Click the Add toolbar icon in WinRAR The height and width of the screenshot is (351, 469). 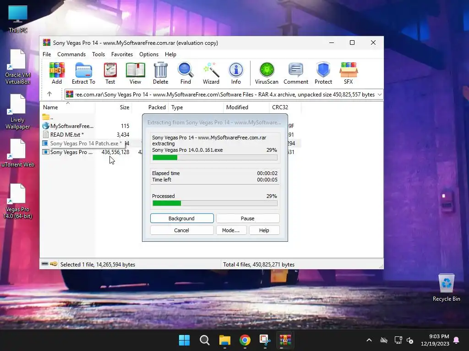(x=57, y=73)
